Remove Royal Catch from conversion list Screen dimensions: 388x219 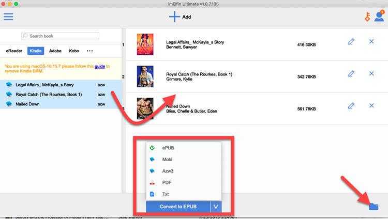(371, 73)
